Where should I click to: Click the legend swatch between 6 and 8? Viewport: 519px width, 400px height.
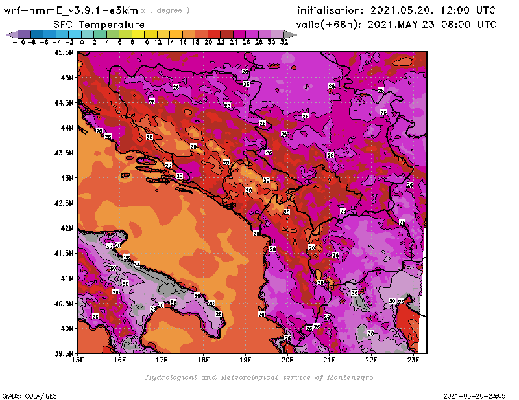click(x=125, y=35)
